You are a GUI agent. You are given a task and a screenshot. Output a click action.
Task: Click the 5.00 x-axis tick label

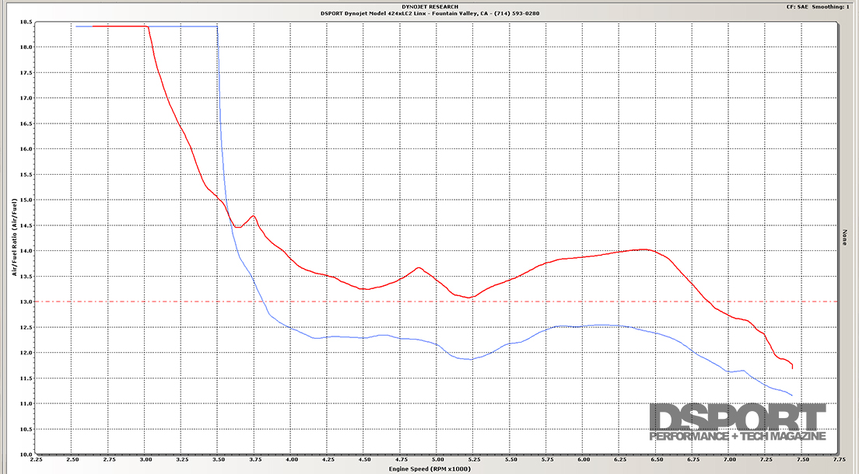click(x=437, y=460)
